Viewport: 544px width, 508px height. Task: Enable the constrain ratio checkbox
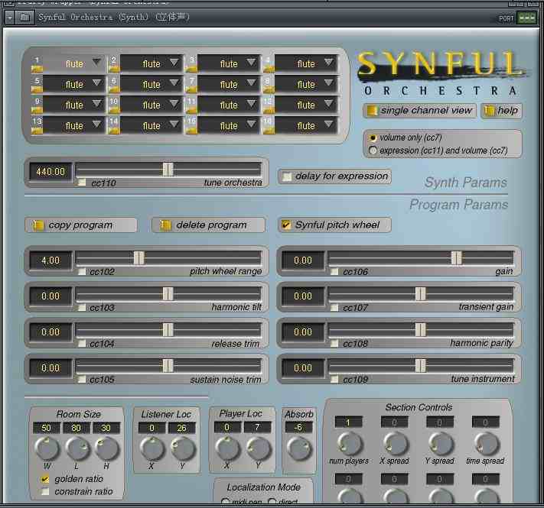[x=45, y=491]
